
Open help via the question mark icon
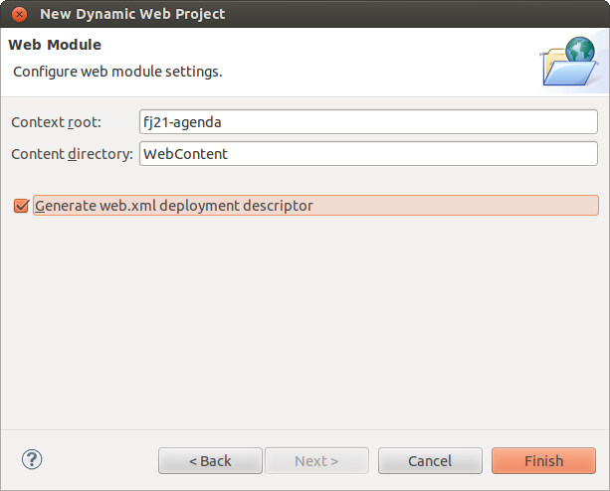[32, 459]
